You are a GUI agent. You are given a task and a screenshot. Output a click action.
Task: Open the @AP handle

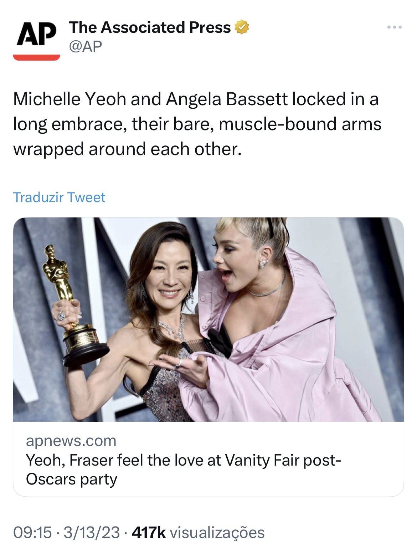86,46
